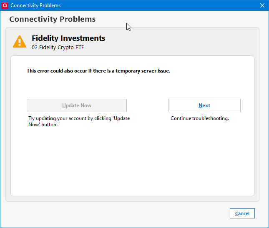Select the Fidelity Investments heading
The width and height of the screenshot is (269, 228).
click(x=68, y=38)
